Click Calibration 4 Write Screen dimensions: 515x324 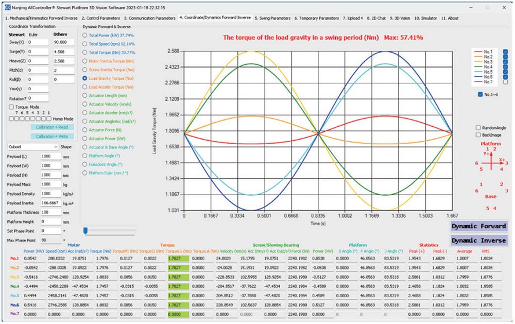pos(51,136)
